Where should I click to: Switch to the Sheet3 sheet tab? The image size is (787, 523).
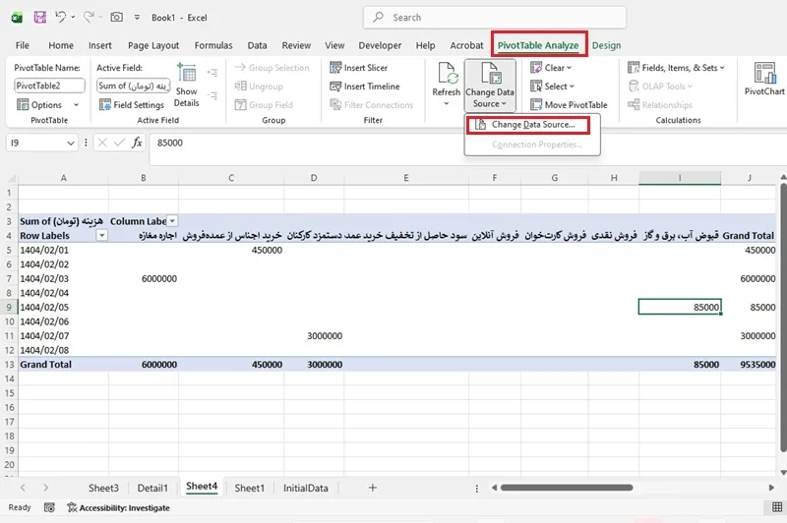(103, 488)
